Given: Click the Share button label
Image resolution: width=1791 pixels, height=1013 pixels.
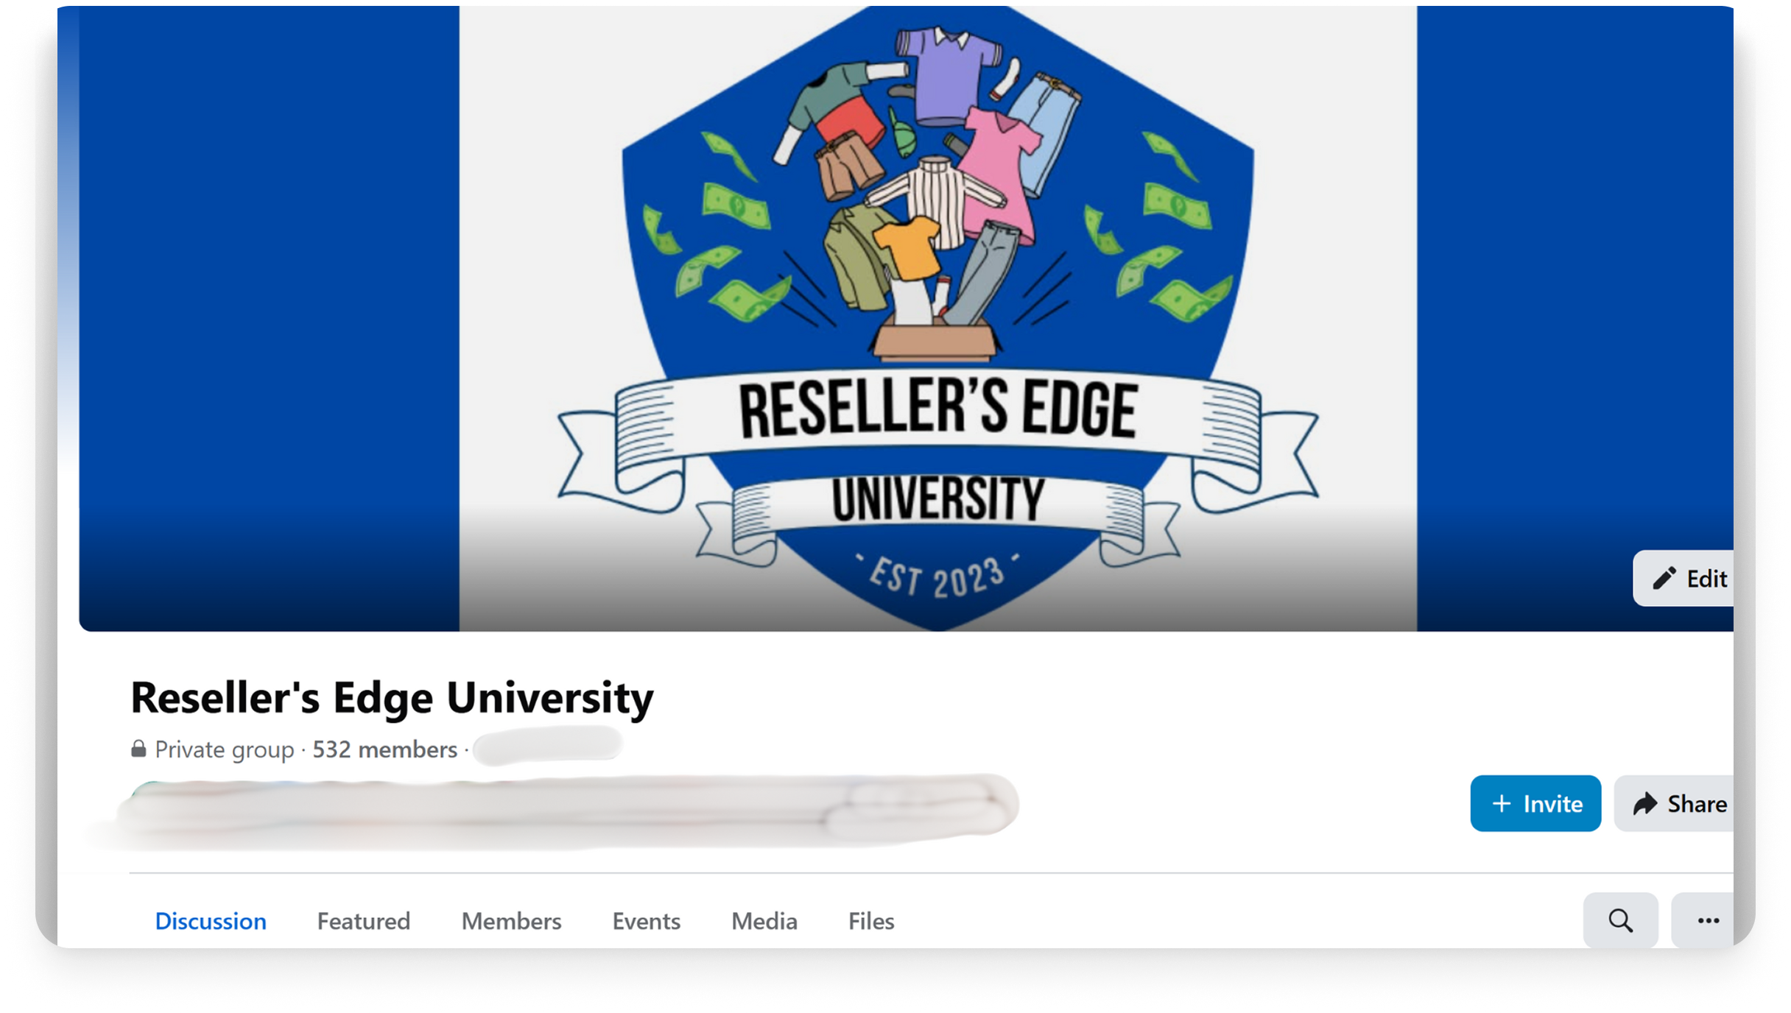Looking at the screenshot, I should (x=1697, y=804).
